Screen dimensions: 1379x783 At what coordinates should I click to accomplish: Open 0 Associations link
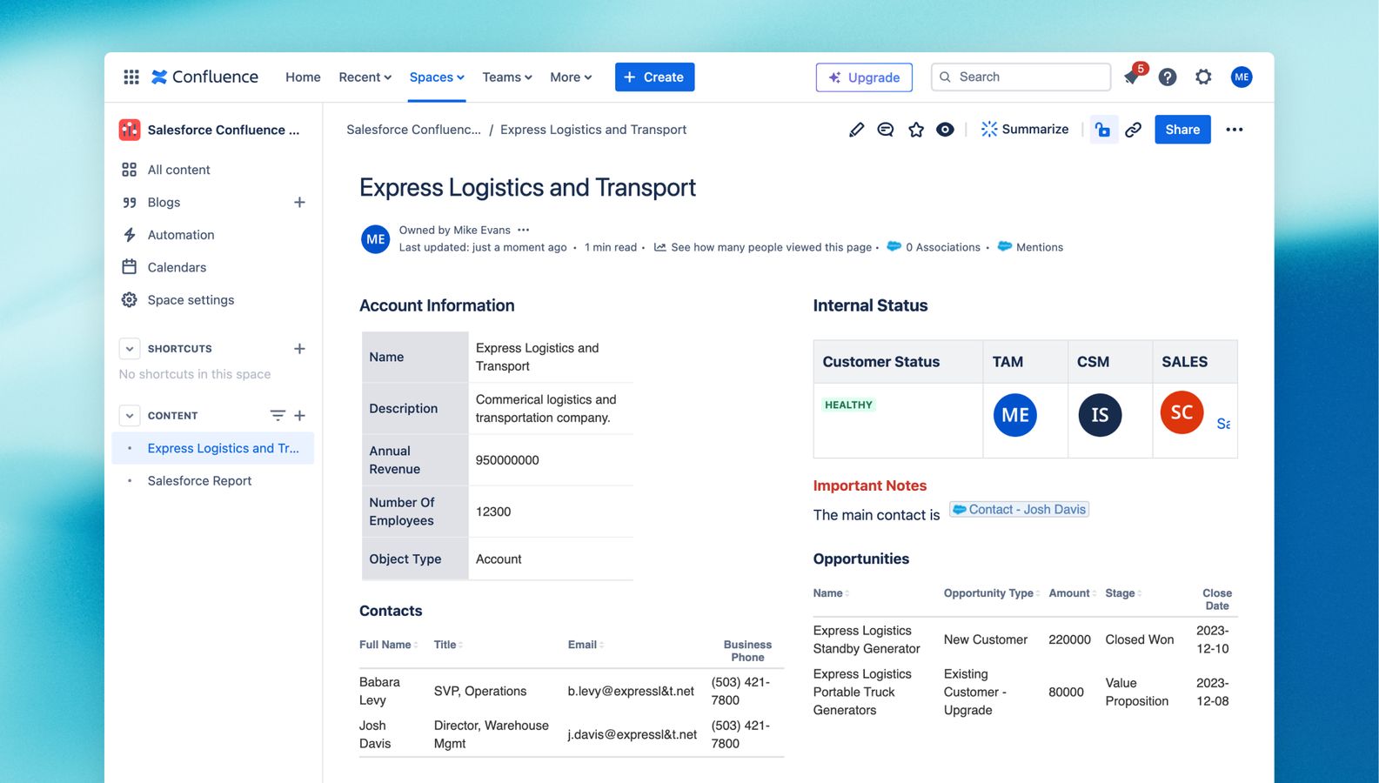coord(934,247)
